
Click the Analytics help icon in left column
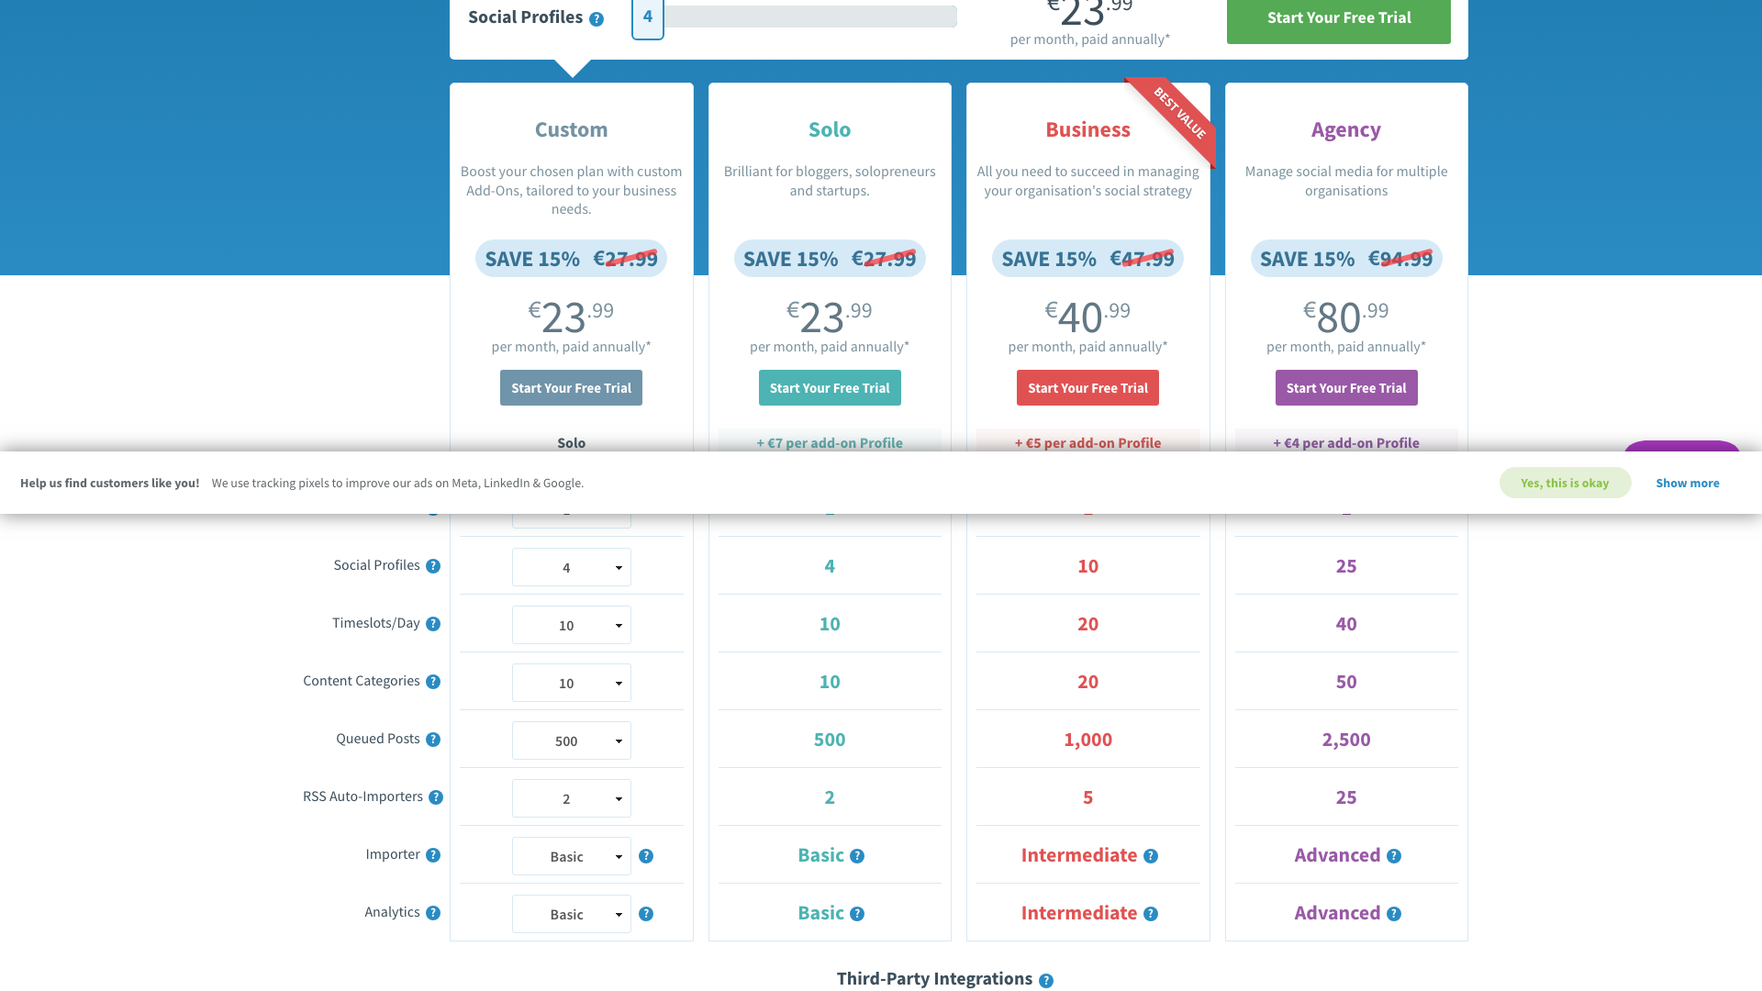[x=433, y=912]
